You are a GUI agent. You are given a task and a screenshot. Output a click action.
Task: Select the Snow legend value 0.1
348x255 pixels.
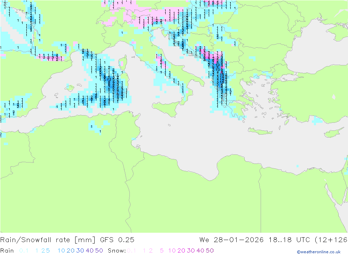click(x=132, y=250)
